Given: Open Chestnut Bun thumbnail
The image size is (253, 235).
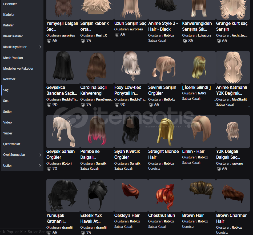Looking at the screenshot, I should coord(165,196).
